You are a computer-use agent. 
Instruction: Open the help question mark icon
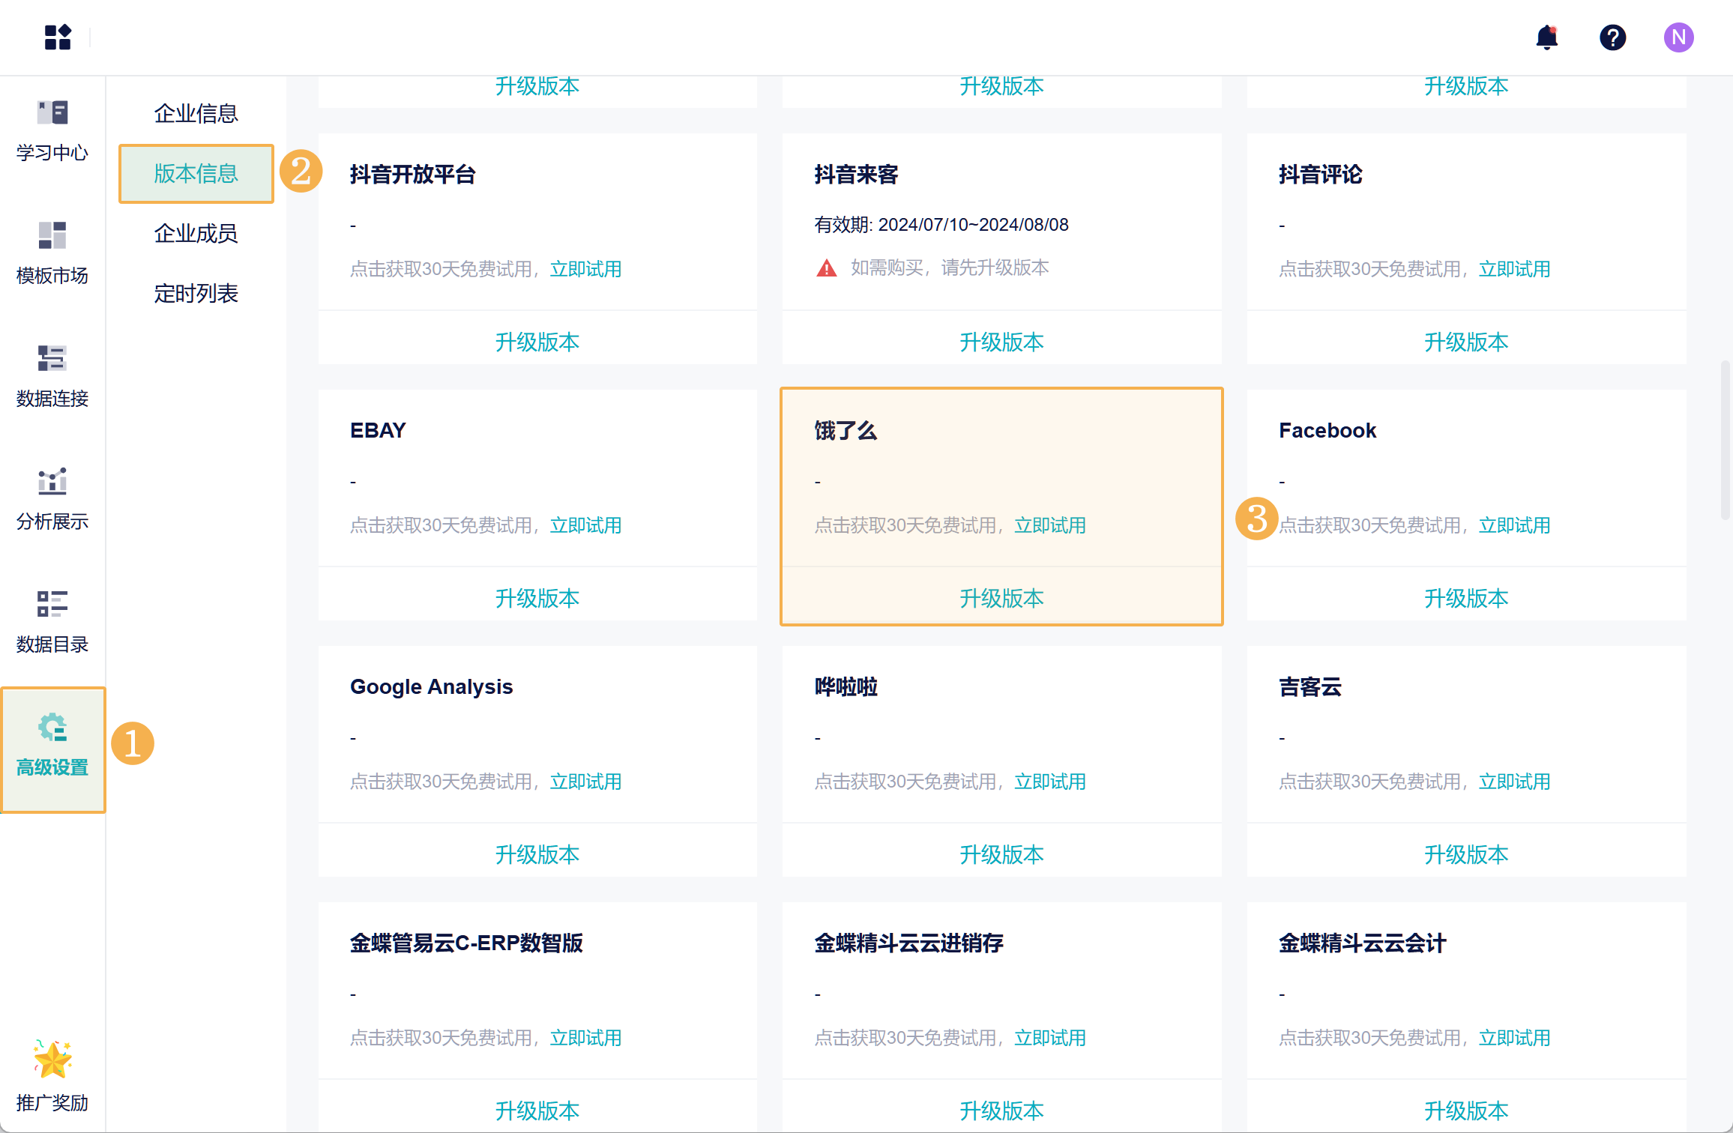point(1612,37)
